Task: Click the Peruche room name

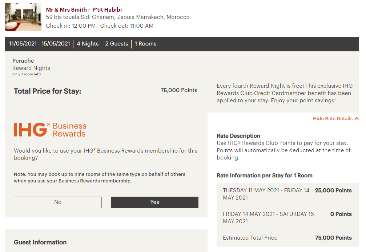Action: pos(23,61)
